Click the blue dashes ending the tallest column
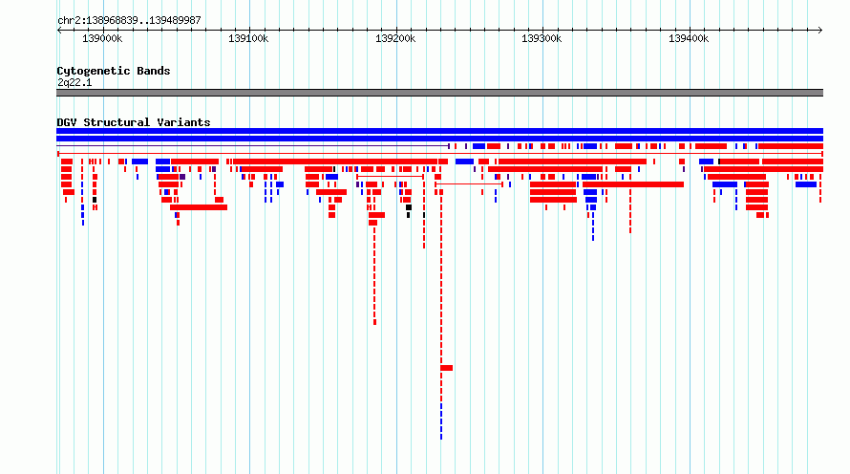The height and width of the screenshot is (474, 850). coord(441,421)
